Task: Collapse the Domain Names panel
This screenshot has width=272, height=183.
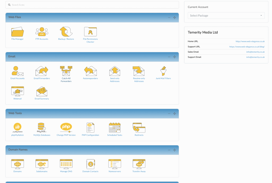Action: point(169,150)
